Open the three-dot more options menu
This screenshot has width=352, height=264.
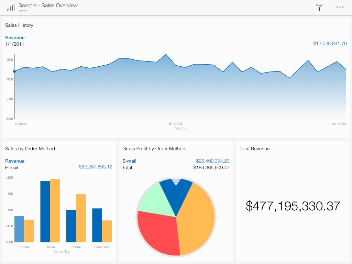pyautogui.click(x=340, y=8)
